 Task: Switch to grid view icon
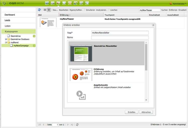45,10
